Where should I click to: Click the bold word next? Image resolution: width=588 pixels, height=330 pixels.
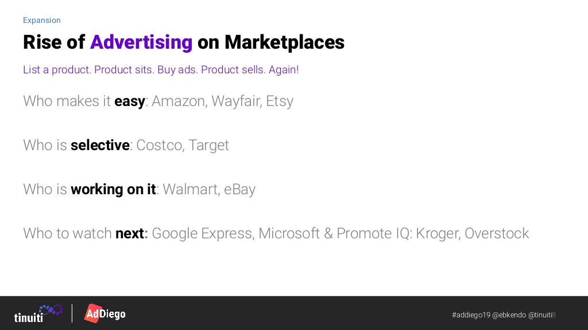[x=130, y=234]
